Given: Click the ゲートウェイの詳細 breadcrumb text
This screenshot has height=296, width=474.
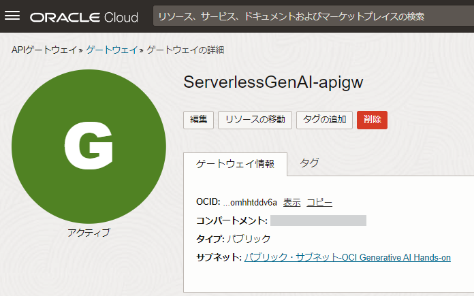Looking at the screenshot, I should point(185,50).
